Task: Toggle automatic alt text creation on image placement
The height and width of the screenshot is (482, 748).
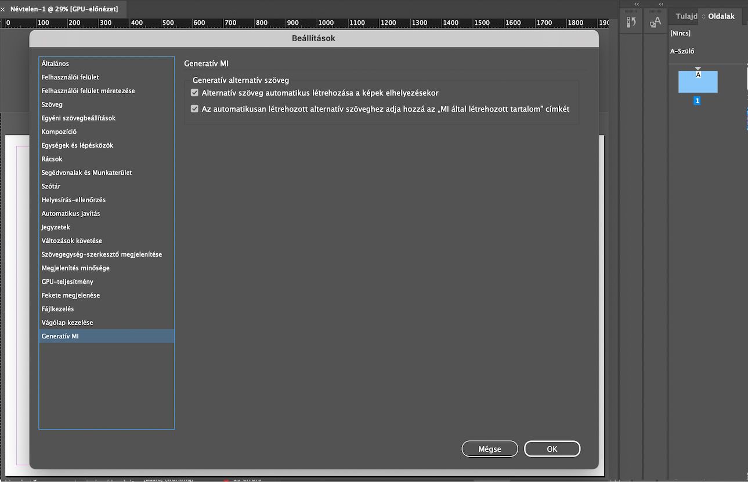Action: (x=194, y=93)
